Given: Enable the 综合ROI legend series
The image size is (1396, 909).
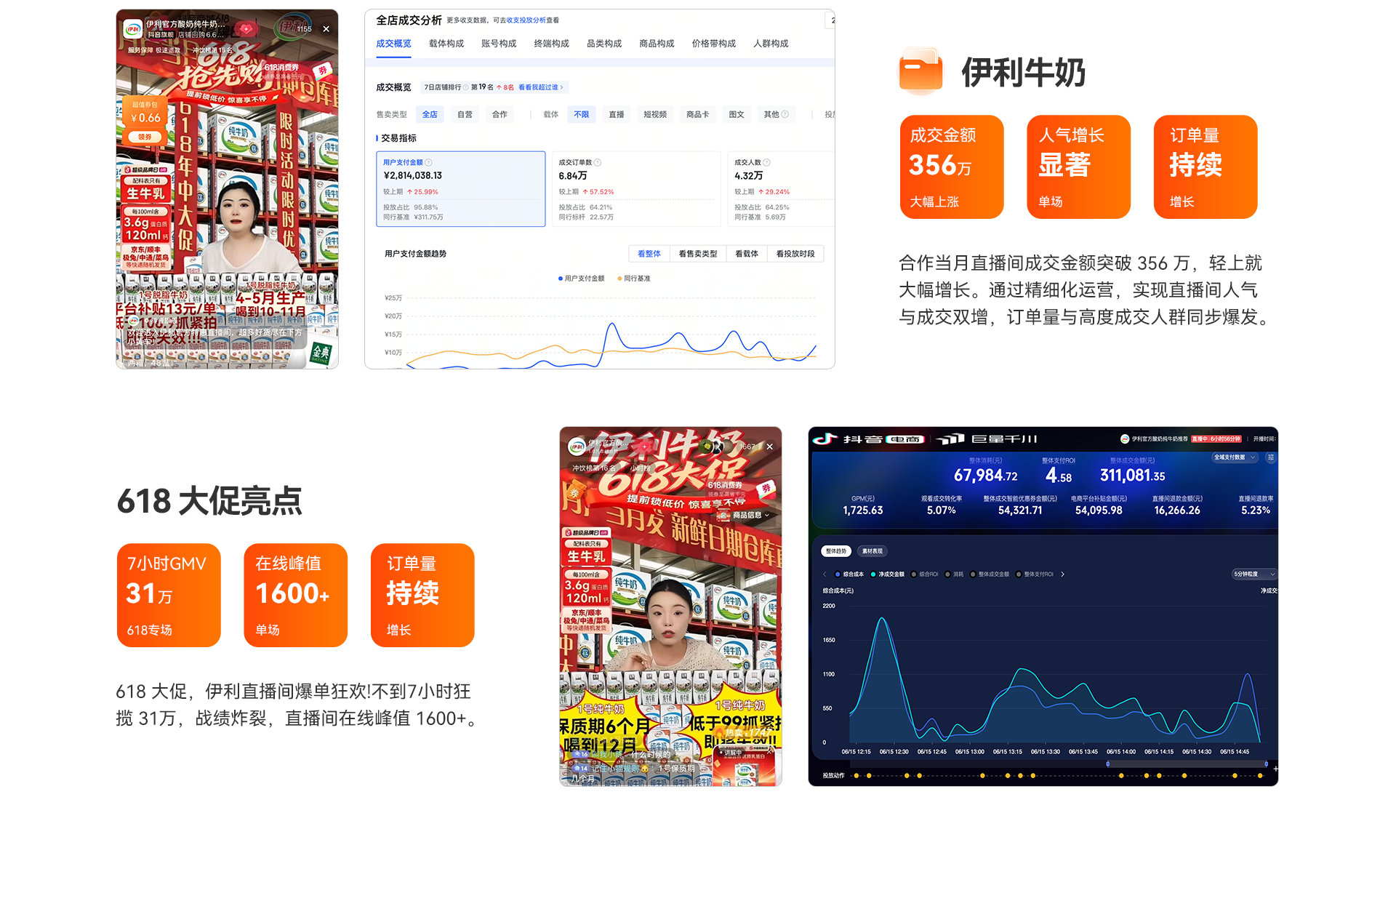Looking at the screenshot, I should point(925,574).
